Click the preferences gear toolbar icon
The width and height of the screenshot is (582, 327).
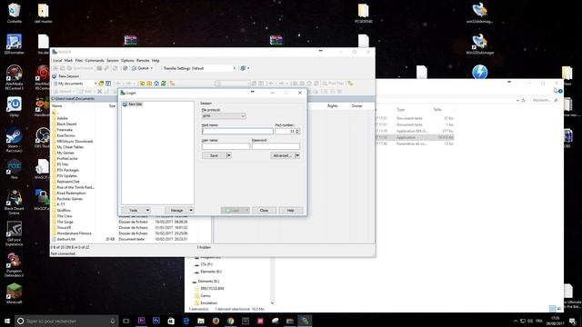[x=125, y=68]
